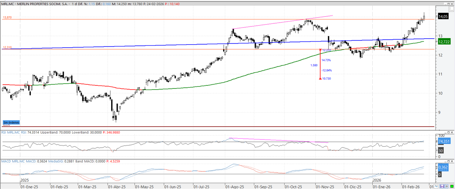
Task: Click the 74,351 RSI value tag
Action: click(x=444, y=141)
